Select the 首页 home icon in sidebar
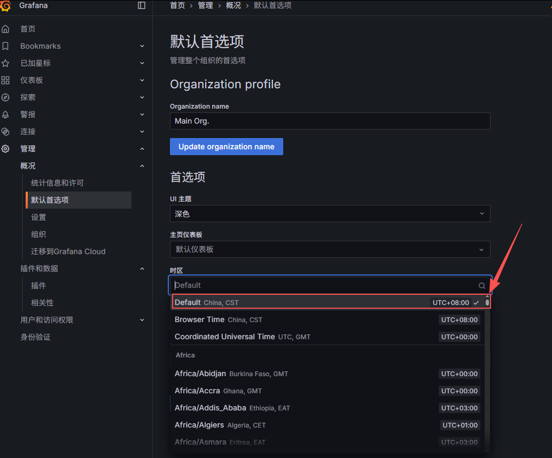This screenshot has width=552, height=458. click(6, 28)
